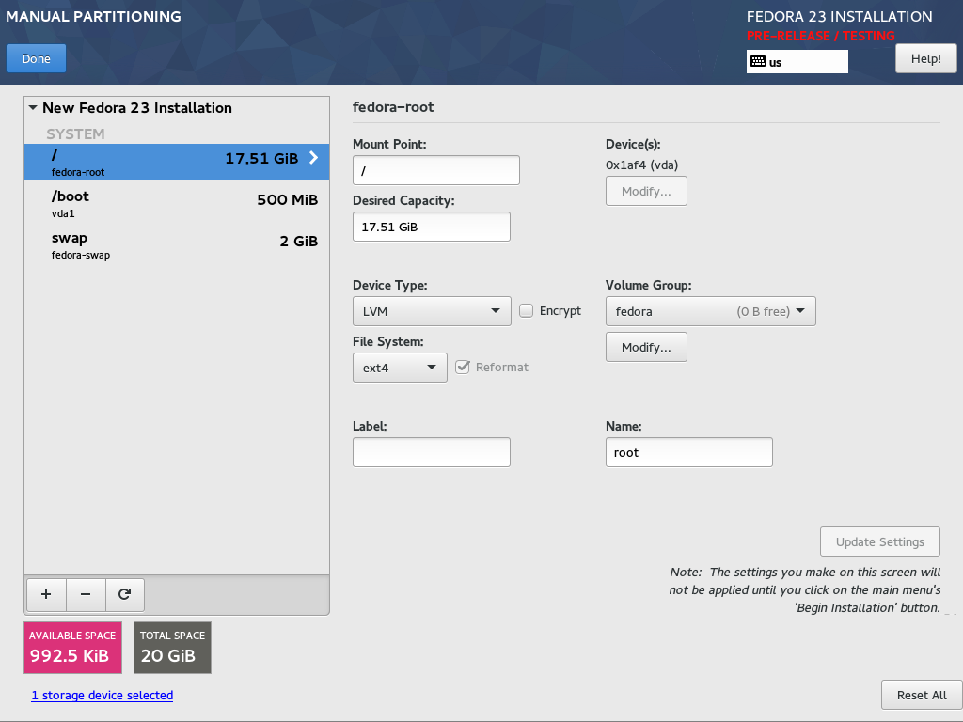Click the MANUAL PARTITIONING title
The width and height of the screenshot is (963, 722).
coord(93,17)
